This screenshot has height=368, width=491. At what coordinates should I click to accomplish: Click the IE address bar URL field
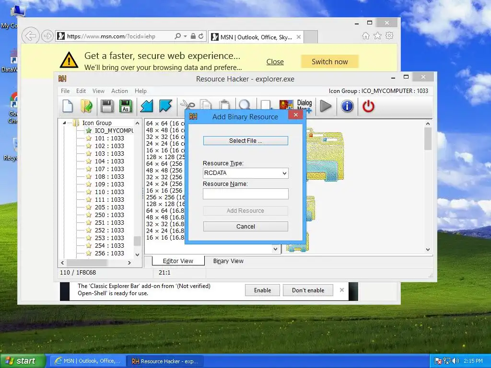(x=119, y=36)
